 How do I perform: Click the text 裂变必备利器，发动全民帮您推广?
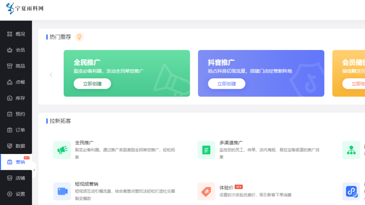108,71
